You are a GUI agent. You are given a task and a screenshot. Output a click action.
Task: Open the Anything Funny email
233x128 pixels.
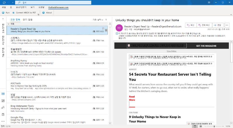coord(57,63)
